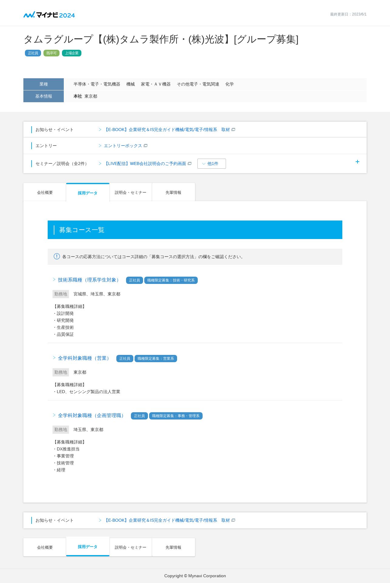Click the 正社員 badge on 技術系職種 course
Viewport: 390px width, 583px height.
(135, 280)
